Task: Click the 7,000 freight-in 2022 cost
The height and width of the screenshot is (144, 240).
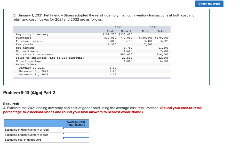Action: (x=148, y=44)
